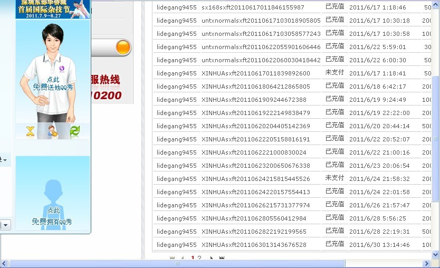Open page 2 of the records
This screenshot has height=268, width=440.
[199, 258]
